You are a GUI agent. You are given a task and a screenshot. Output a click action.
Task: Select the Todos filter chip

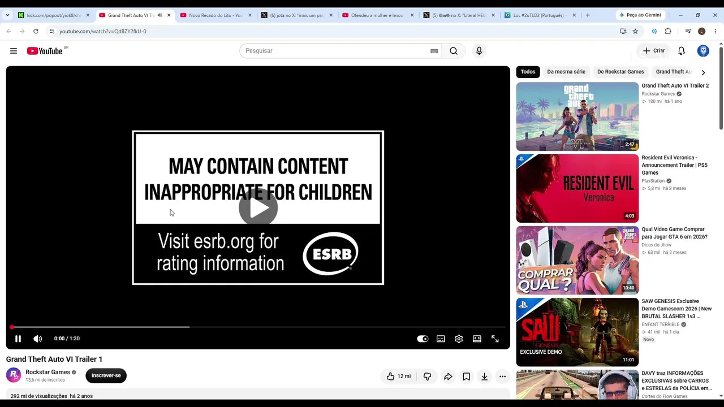coord(528,72)
